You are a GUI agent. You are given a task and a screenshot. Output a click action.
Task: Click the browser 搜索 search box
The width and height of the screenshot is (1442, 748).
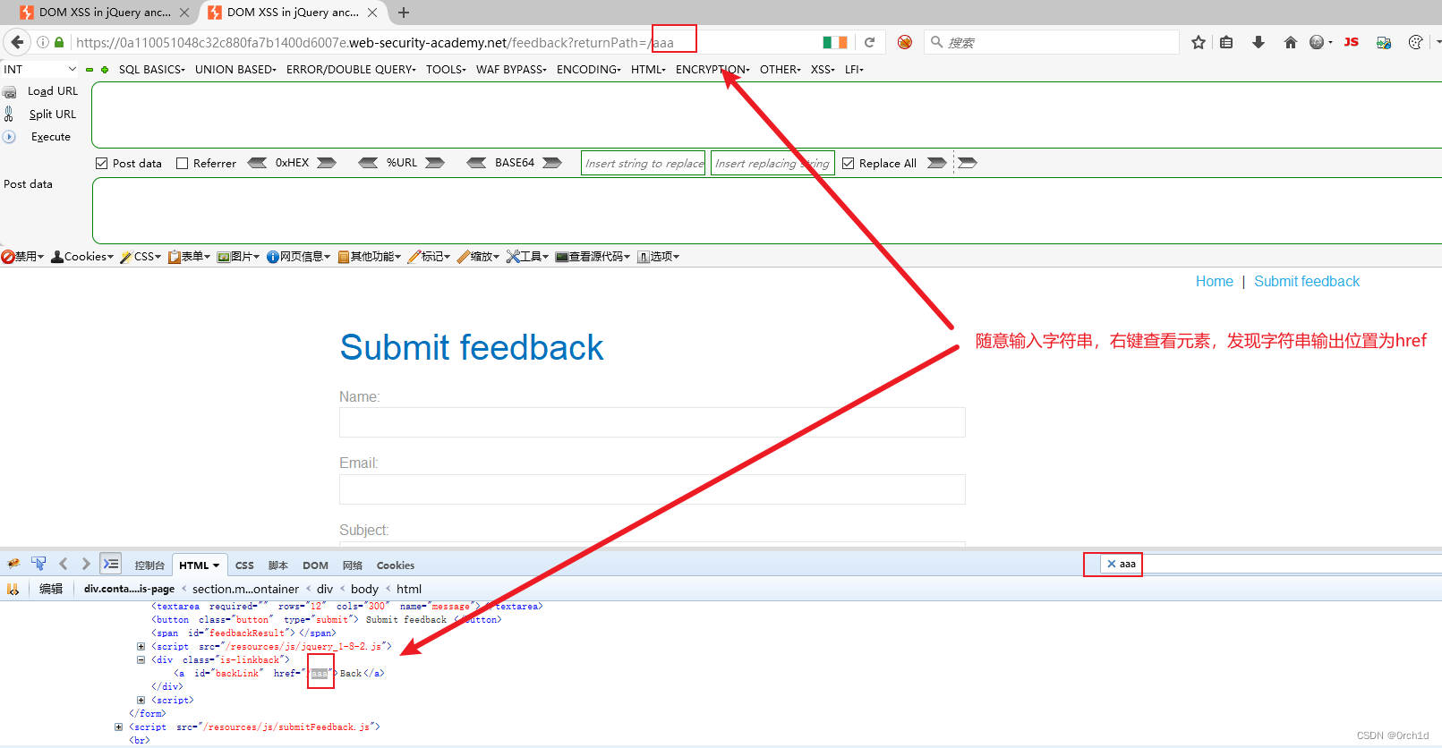1052,42
